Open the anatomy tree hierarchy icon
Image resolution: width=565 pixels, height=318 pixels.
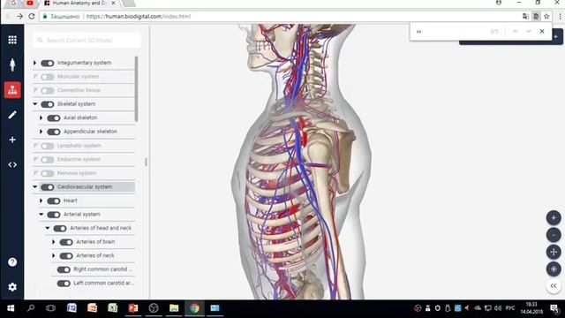point(12,90)
